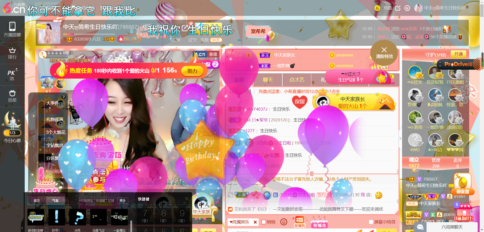Expand sound effects with 更多 button

click(123, 201)
